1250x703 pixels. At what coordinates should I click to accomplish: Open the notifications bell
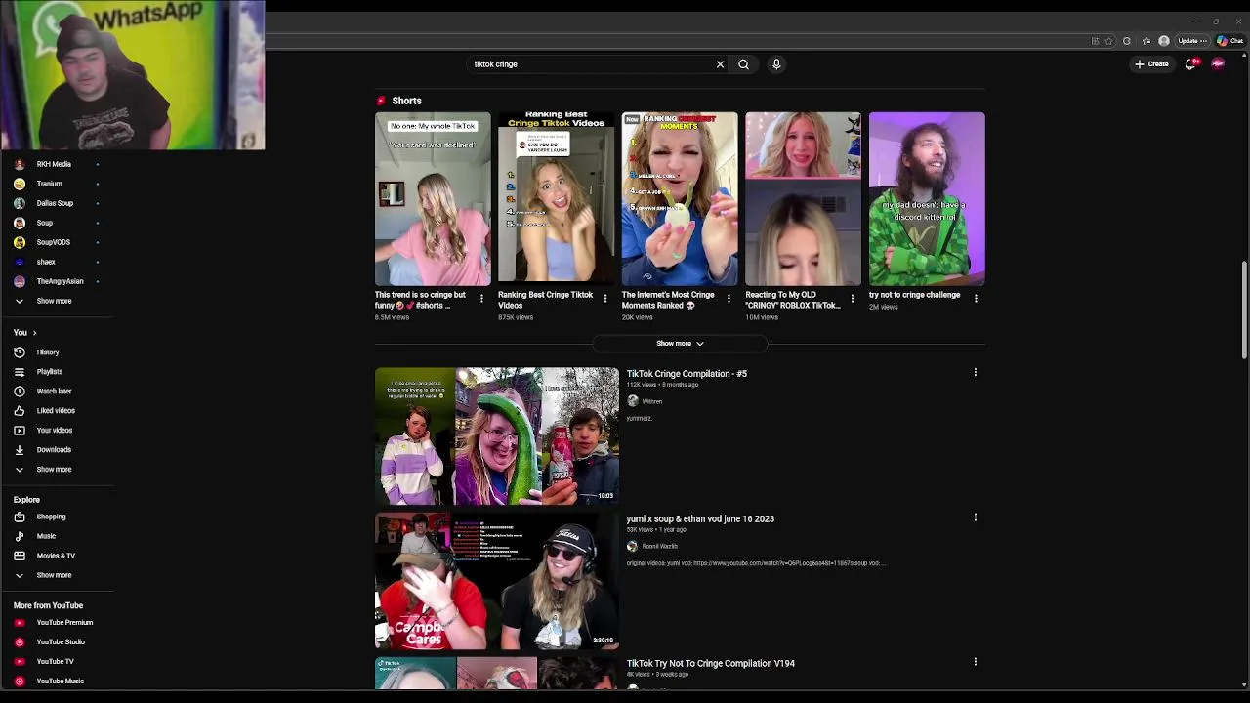(1190, 64)
